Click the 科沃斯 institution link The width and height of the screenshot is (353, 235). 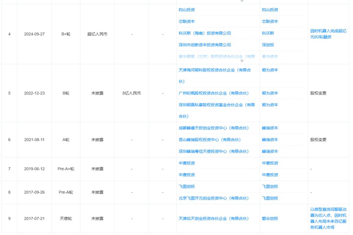pyautogui.click(x=268, y=33)
